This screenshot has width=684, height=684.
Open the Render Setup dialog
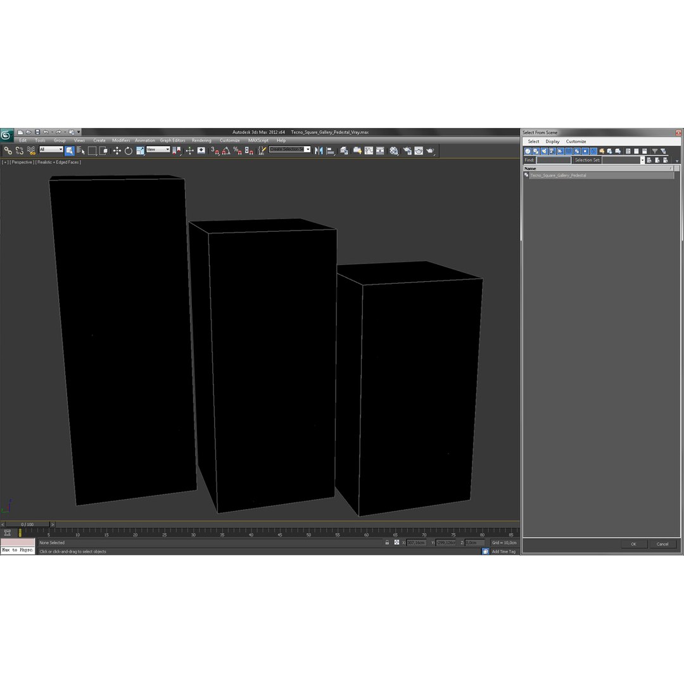pos(407,151)
